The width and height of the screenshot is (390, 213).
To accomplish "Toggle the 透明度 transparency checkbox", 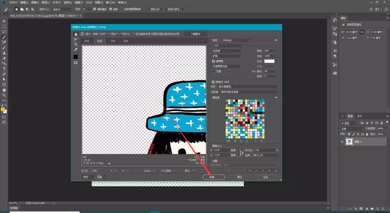I will click(213, 61).
